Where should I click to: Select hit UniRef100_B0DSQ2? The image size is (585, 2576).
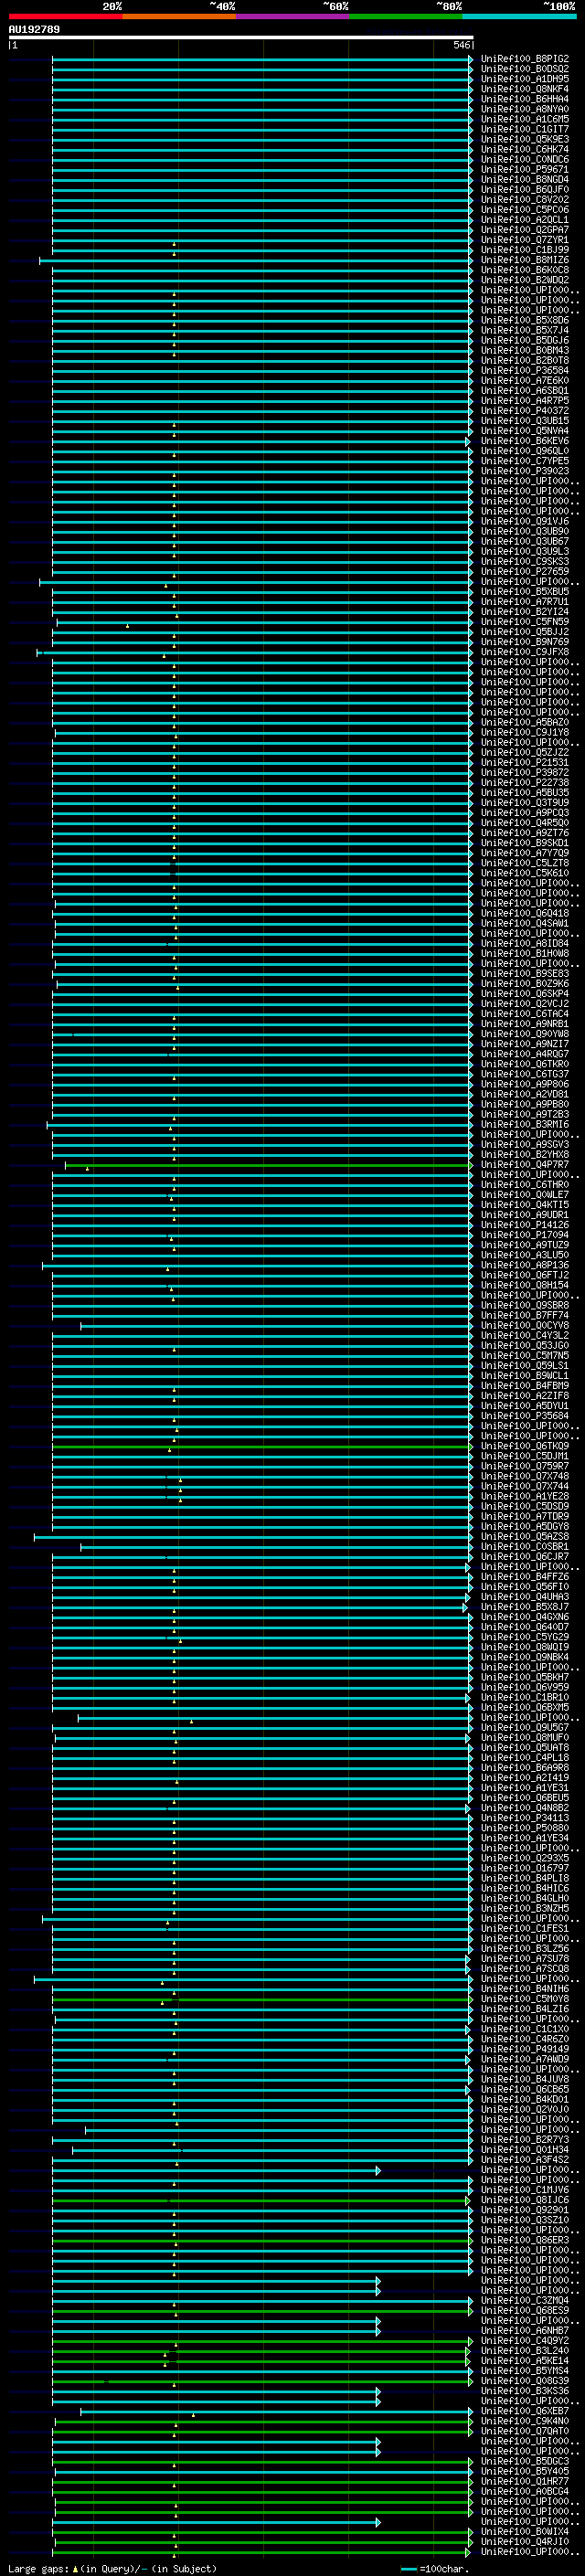pos(525,69)
